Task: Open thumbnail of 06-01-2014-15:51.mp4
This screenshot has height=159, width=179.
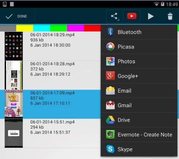Action: point(14,133)
